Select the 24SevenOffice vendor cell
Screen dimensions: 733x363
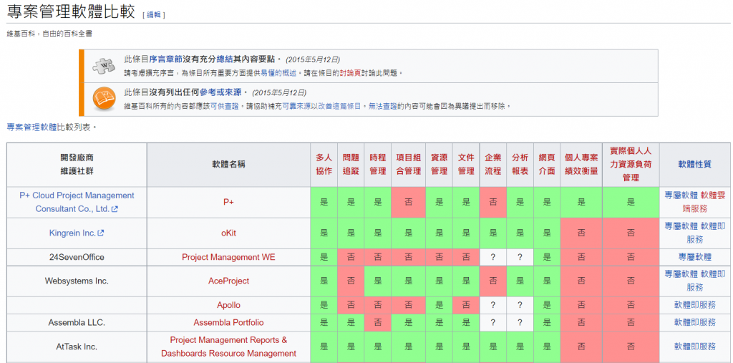point(77,257)
